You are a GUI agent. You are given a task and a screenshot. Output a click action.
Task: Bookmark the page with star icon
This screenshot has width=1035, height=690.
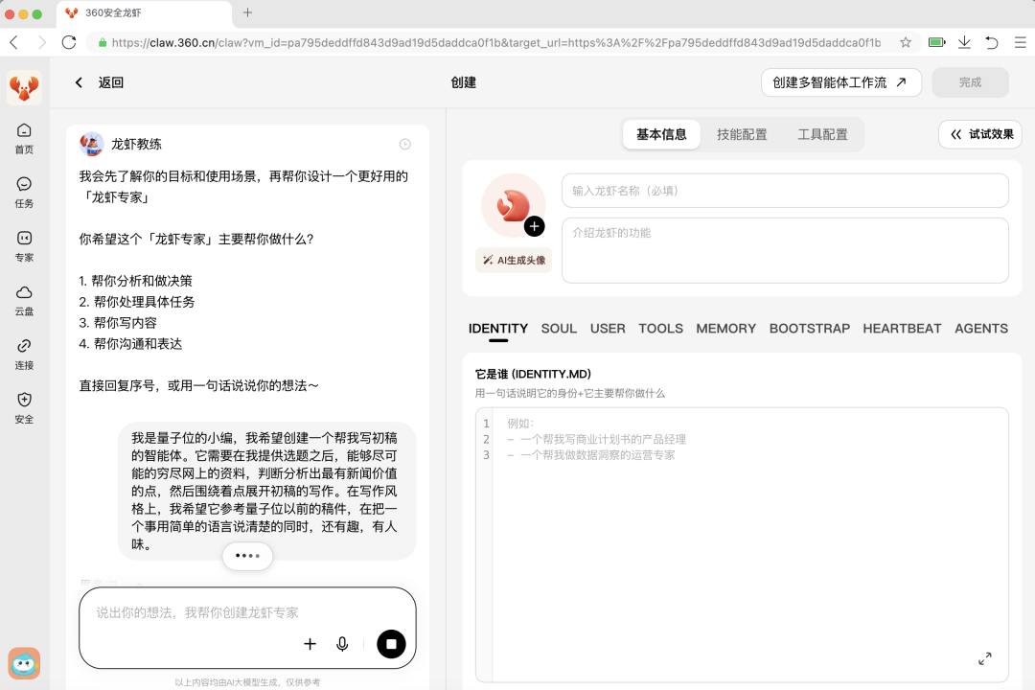906,43
